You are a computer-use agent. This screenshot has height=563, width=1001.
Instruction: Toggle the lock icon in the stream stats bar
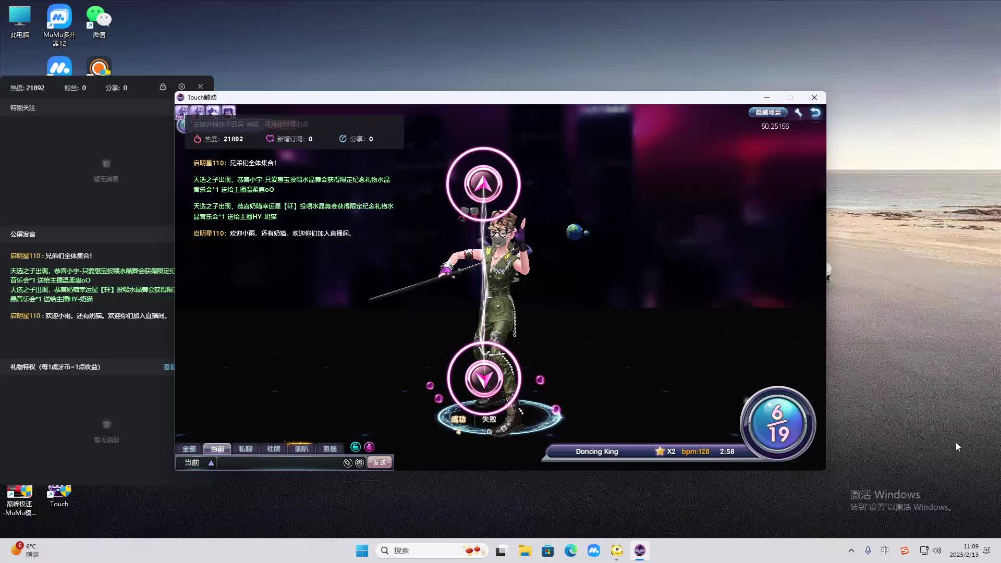pos(163,87)
